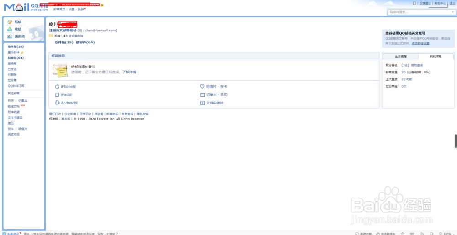
Task: Click the calendar icon beside 记事本 - 日历
Action: tap(202, 94)
